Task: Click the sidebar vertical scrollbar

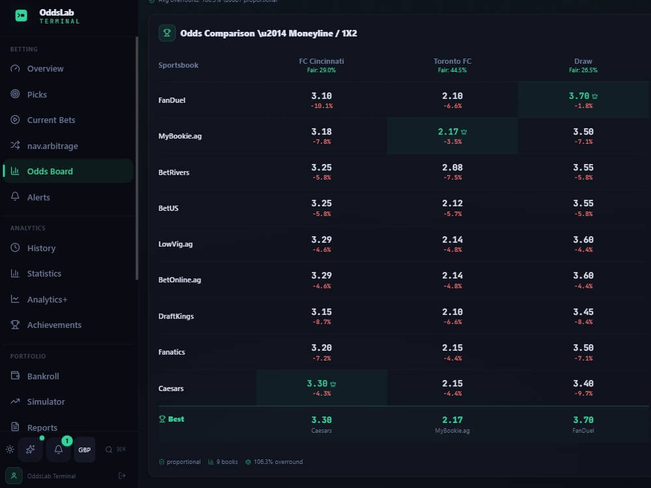Action: click(137, 157)
